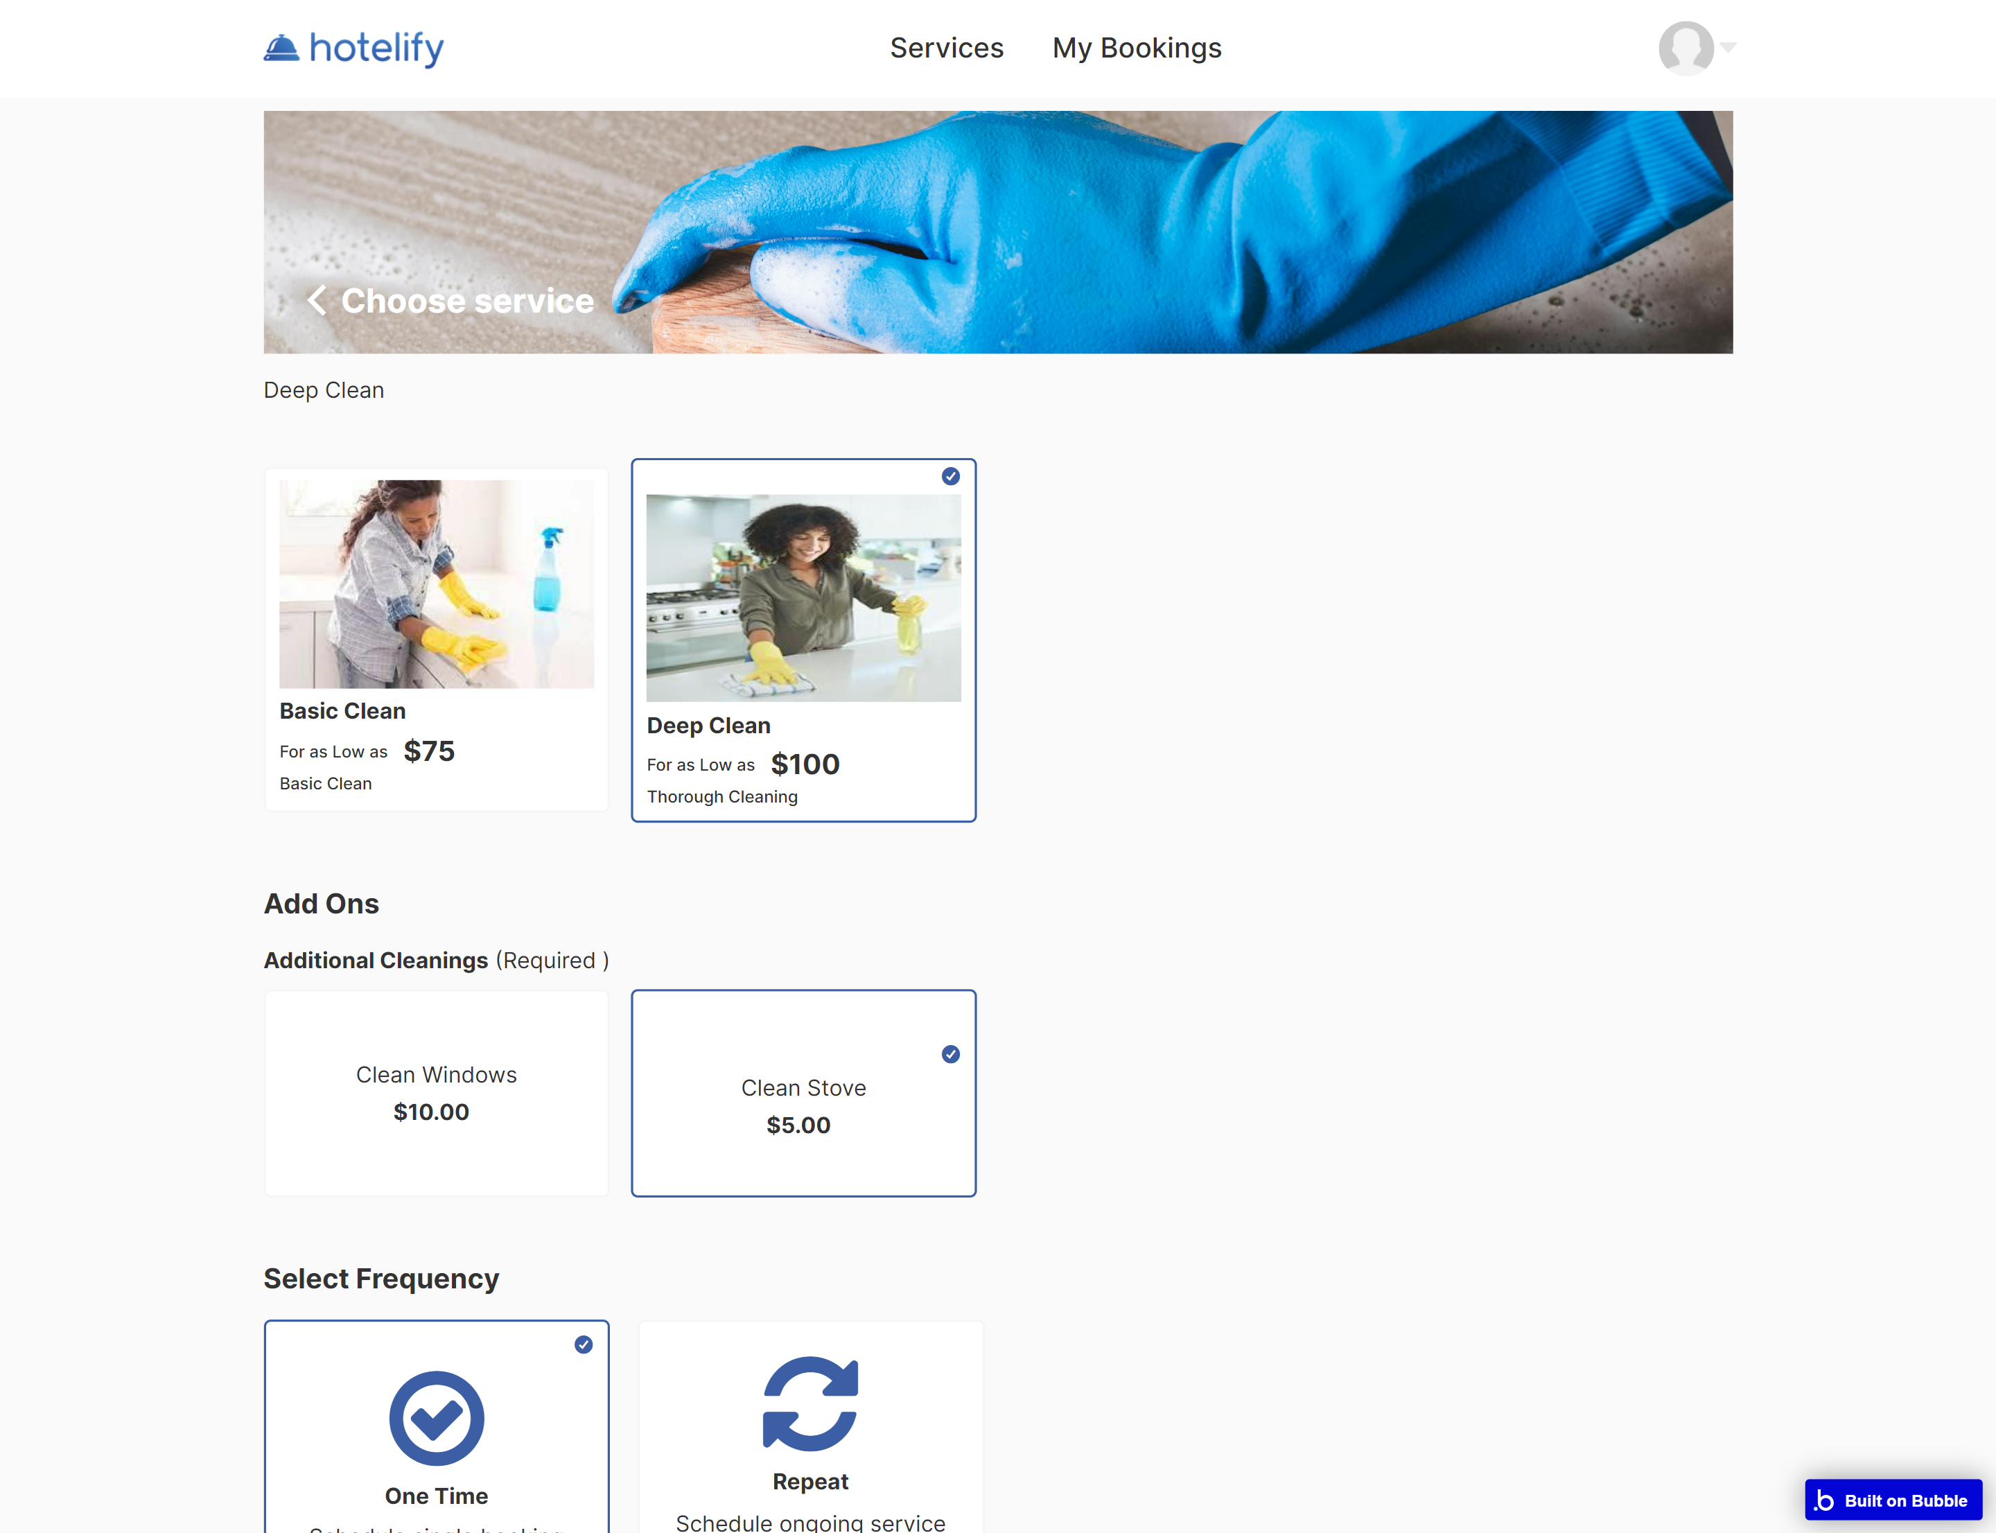This screenshot has width=1996, height=1533.
Task: Click the One Time circle-check icon
Action: 436,1418
